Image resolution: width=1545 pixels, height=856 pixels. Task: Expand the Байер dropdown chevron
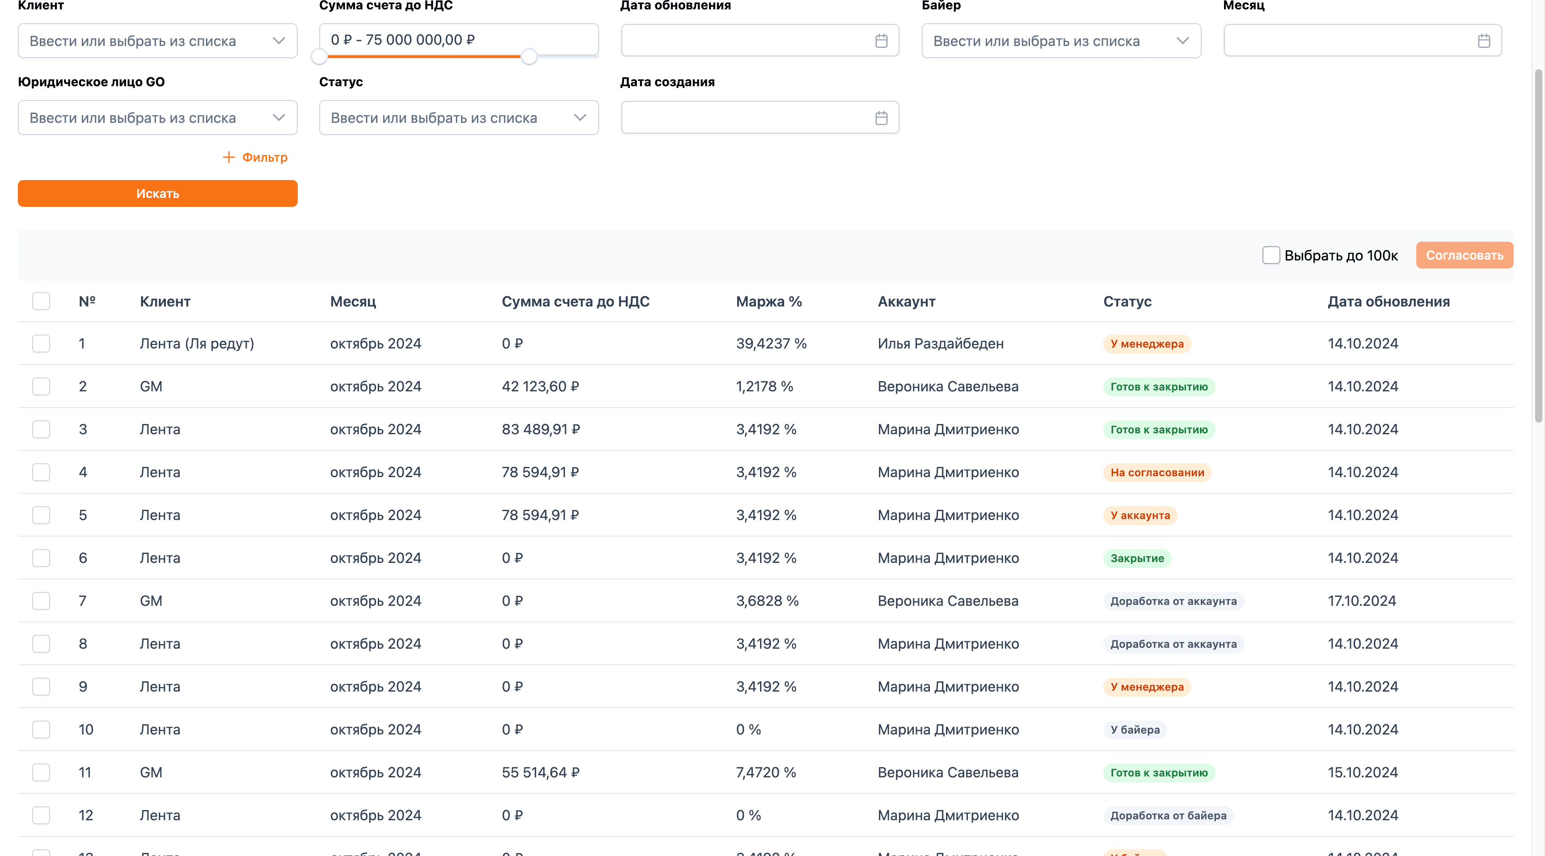point(1182,41)
